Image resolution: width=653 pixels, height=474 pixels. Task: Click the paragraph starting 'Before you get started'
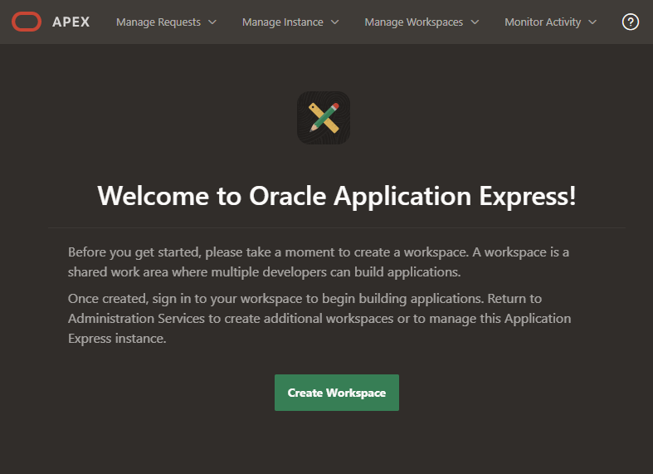(319, 262)
